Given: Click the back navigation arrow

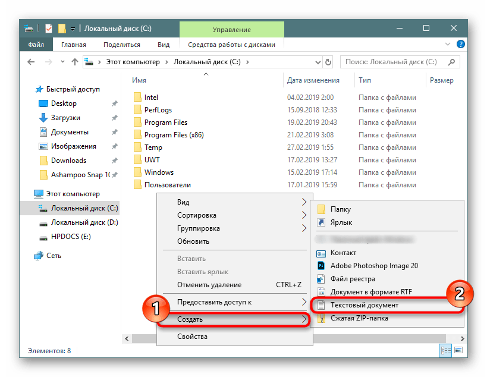Looking at the screenshot, I should [30, 62].
